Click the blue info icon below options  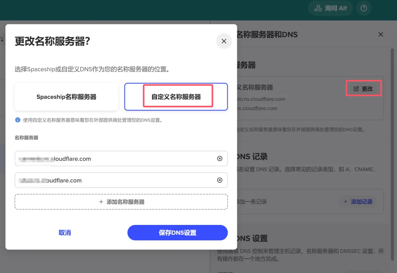[18, 120]
